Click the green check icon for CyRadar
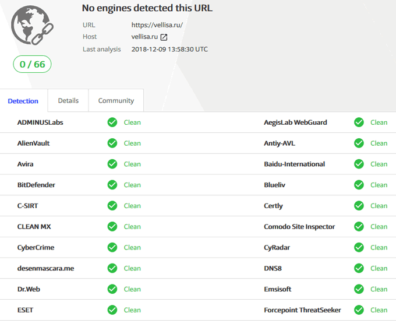Viewport: 396px width, 323px height. coord(359,247)
